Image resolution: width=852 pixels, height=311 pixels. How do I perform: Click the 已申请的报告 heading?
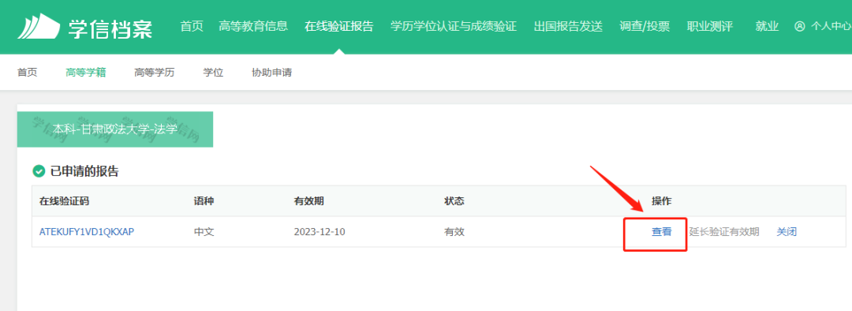[x=84, y=172]
